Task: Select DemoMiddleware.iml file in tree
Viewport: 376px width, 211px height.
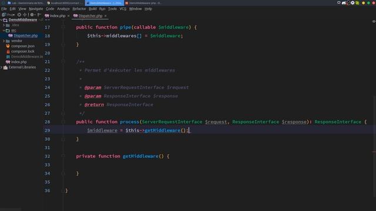Action: [x=27, y=57]
